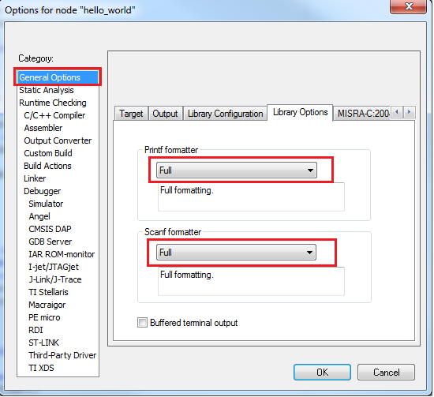Open the Scanf formatter dropdown
Screen dimensions: 434x397
236,253
